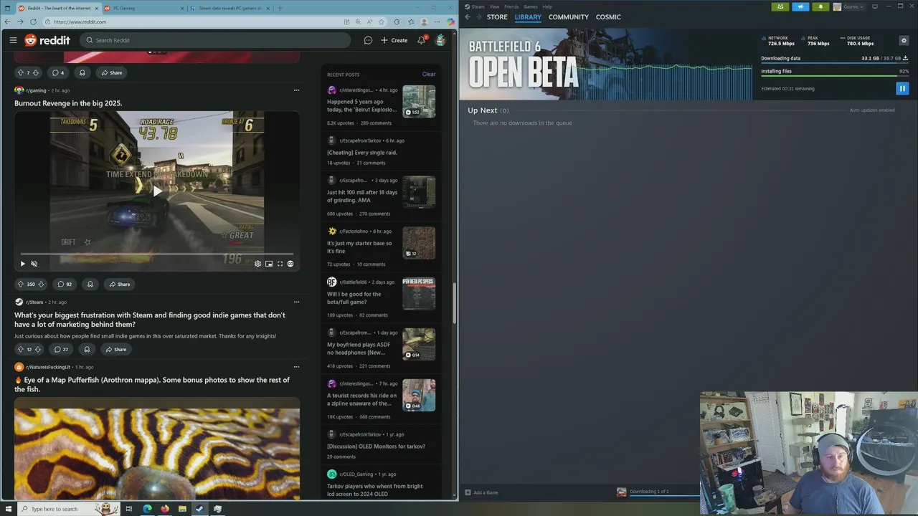Open the Reddit hamburger menu
The height and width of the screenshot is (516, 918).
pyautogui.click(x=13, y=40)
